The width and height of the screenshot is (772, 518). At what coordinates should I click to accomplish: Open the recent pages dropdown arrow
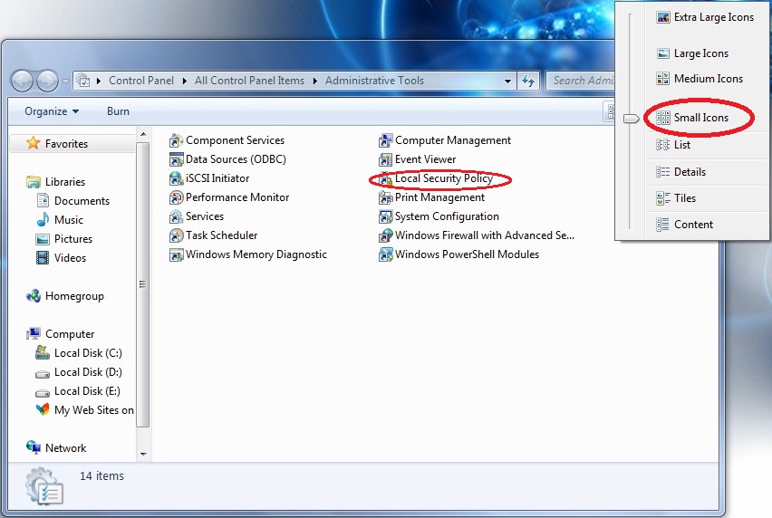[65, 82]
